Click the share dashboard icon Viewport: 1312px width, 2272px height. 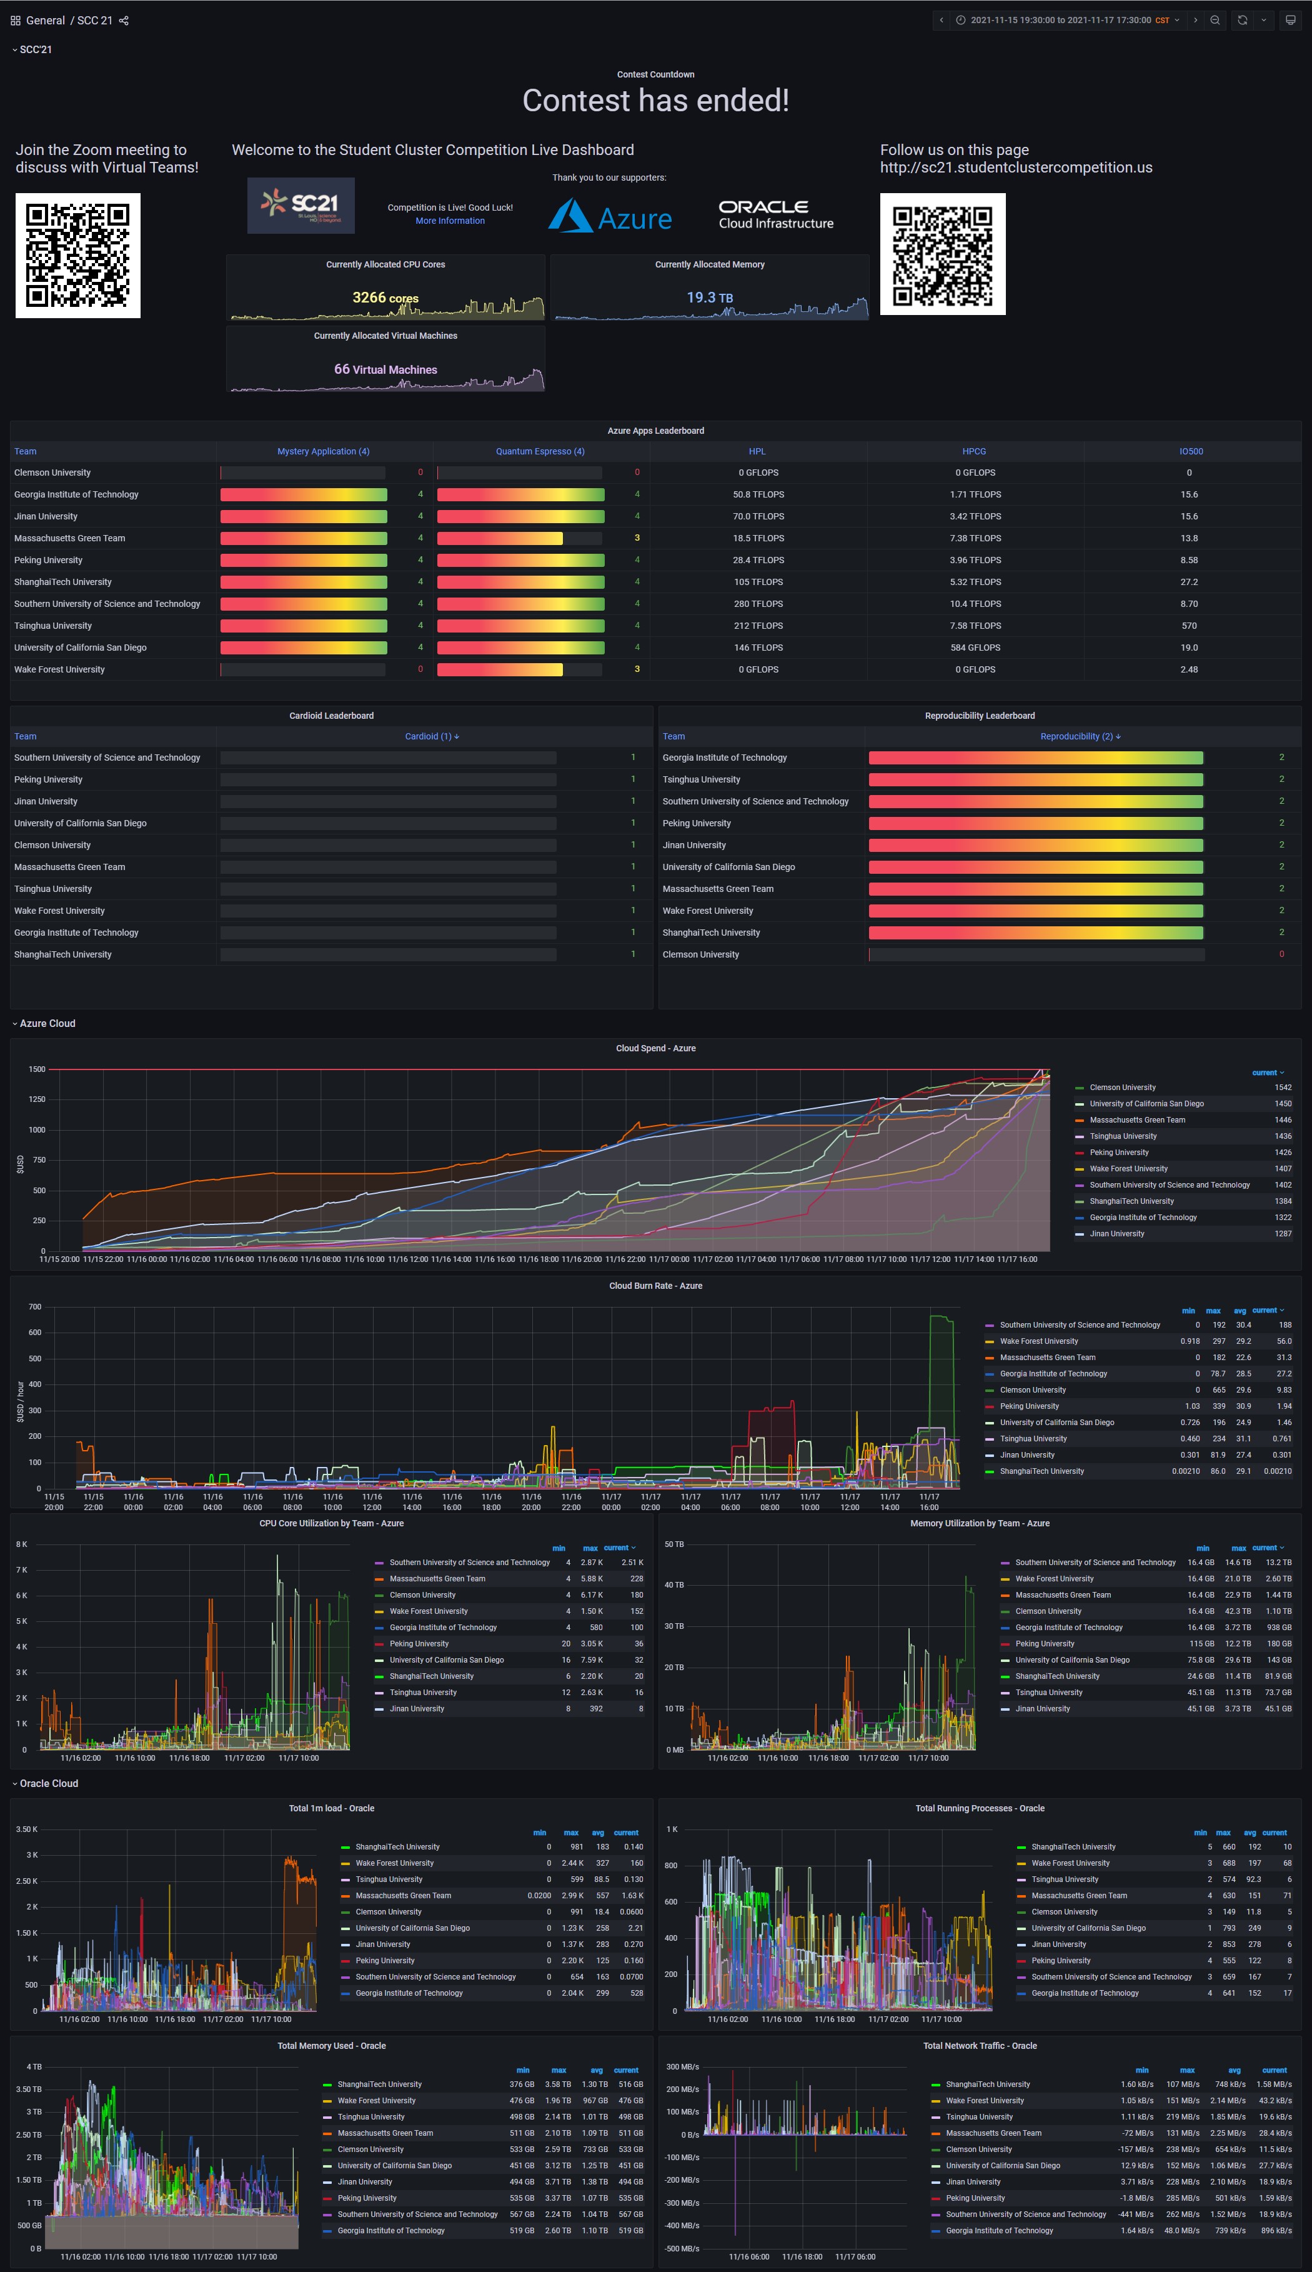coord(124,20)
